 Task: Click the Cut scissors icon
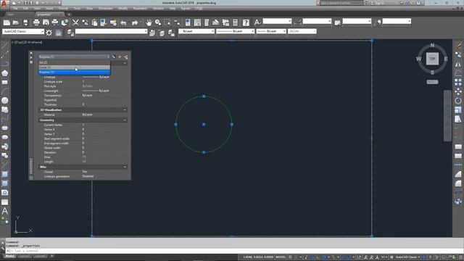(x=75, y=22)
